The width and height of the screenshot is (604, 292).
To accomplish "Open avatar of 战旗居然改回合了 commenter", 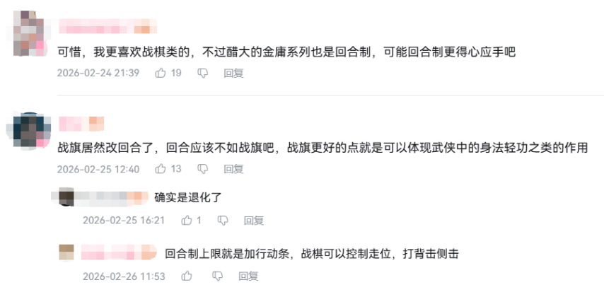I will pyautogui.click(x=31, y=129).
